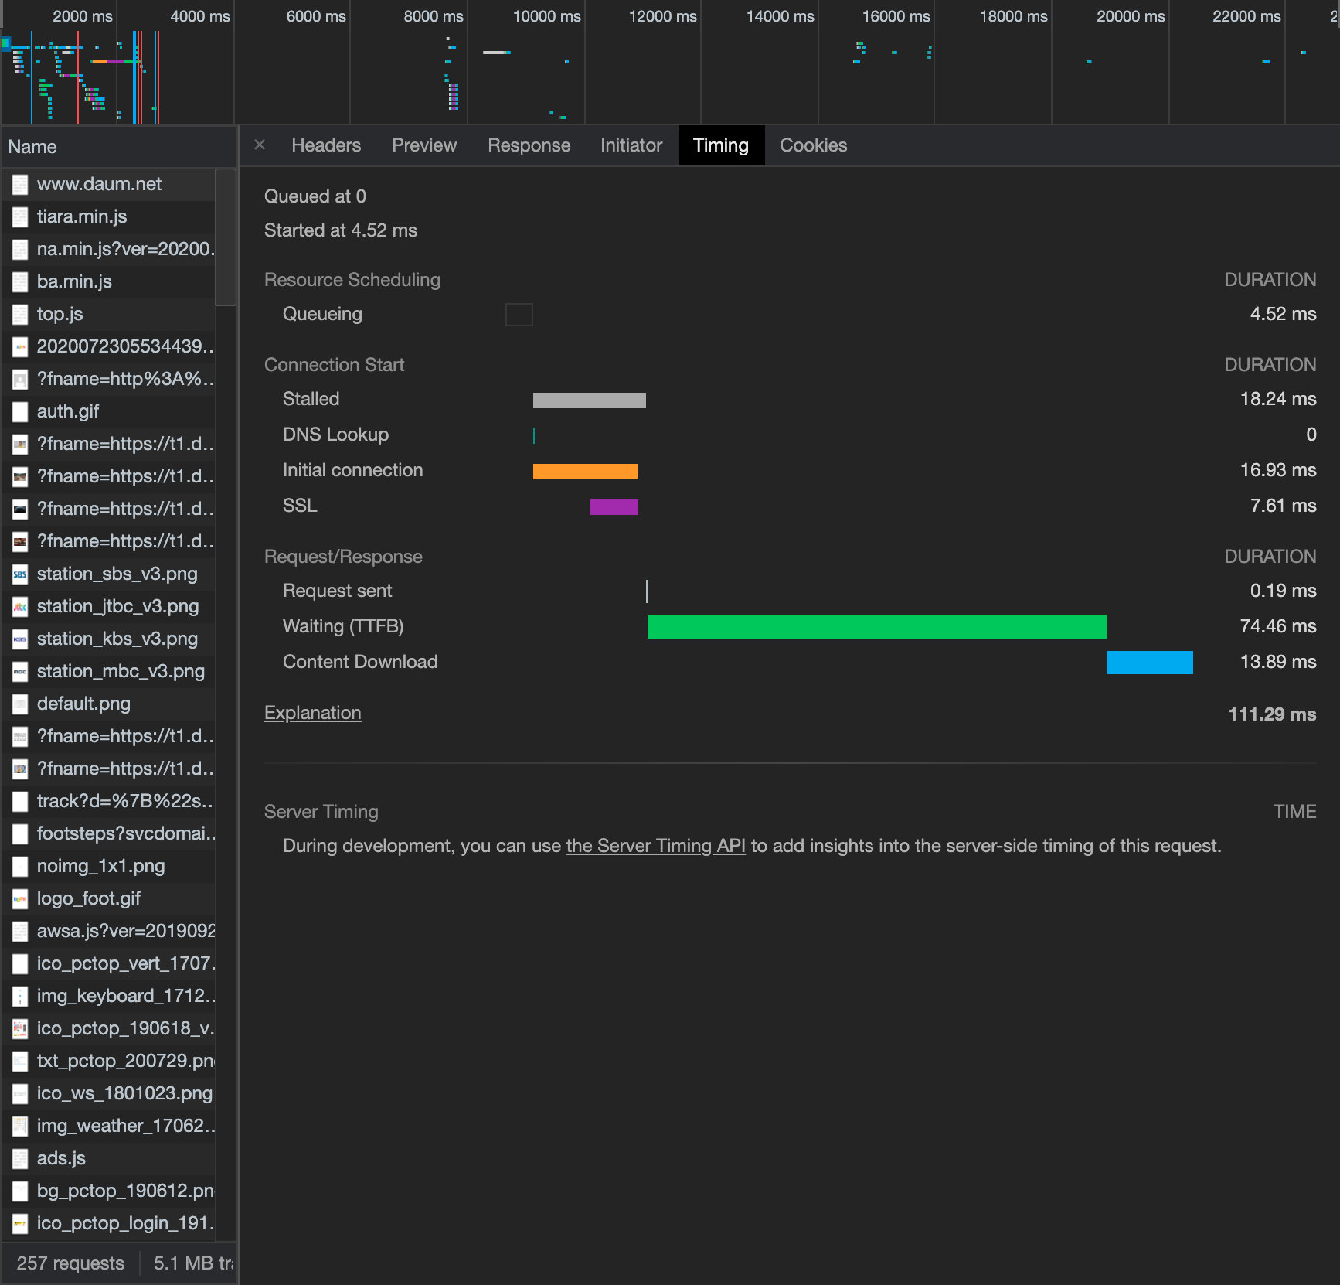
Task: Select station_sbs_v3.png request
Action: 108,574
